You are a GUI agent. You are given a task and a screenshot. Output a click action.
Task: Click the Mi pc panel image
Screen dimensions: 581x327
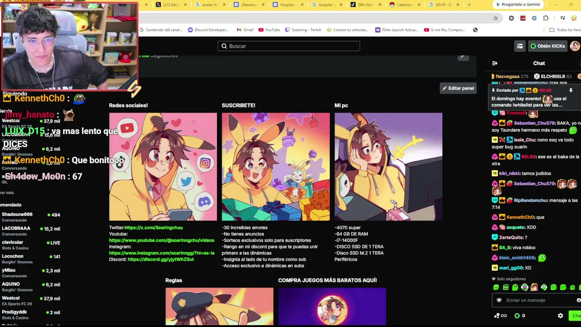pos(388,167)
